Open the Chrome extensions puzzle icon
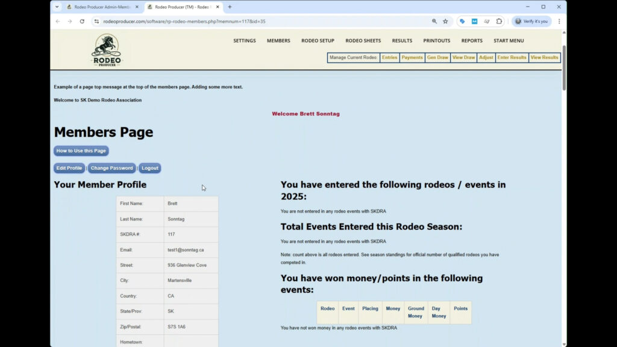 [499, 21]
